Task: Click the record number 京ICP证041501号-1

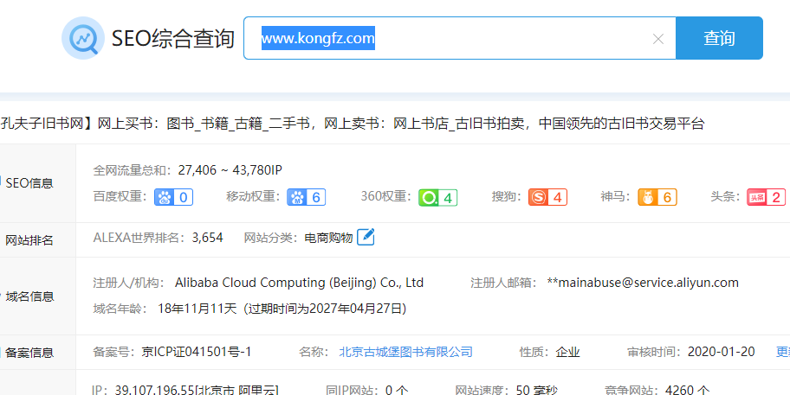Action: coord(197,352)
